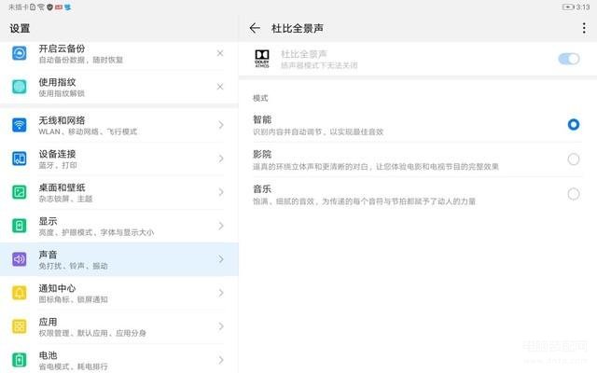
Task: Click the 影院 mode label
Action: (262, 154)
